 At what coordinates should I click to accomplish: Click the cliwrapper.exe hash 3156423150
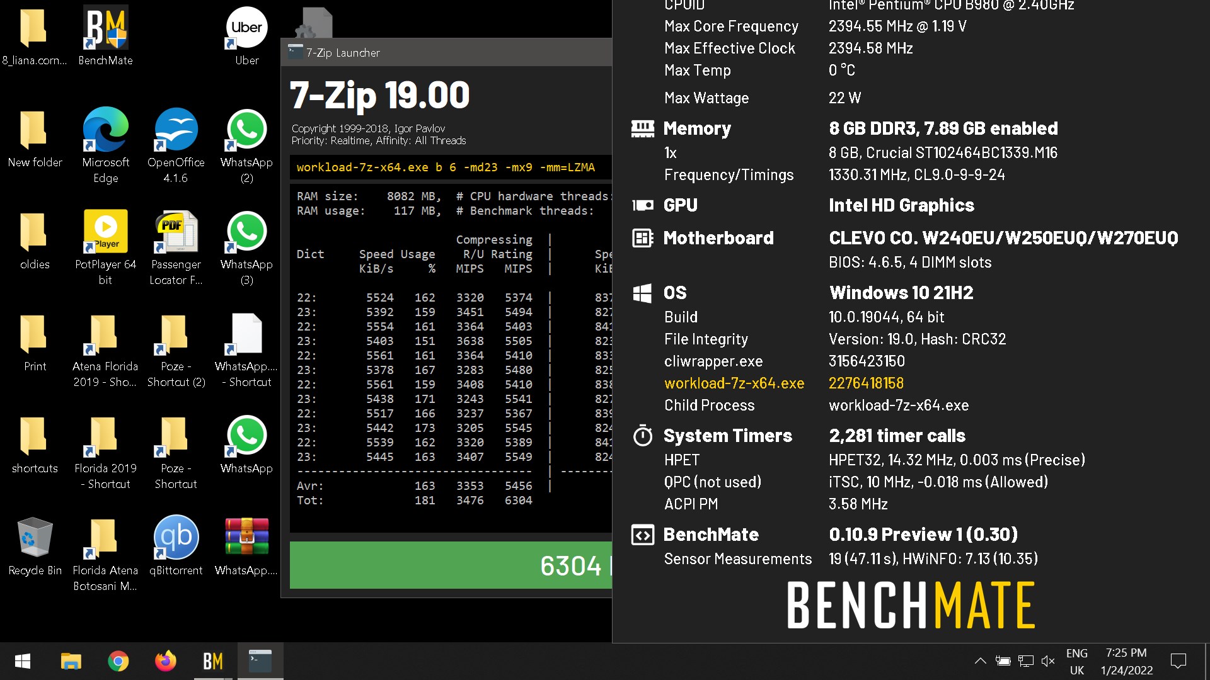point(867,361)
